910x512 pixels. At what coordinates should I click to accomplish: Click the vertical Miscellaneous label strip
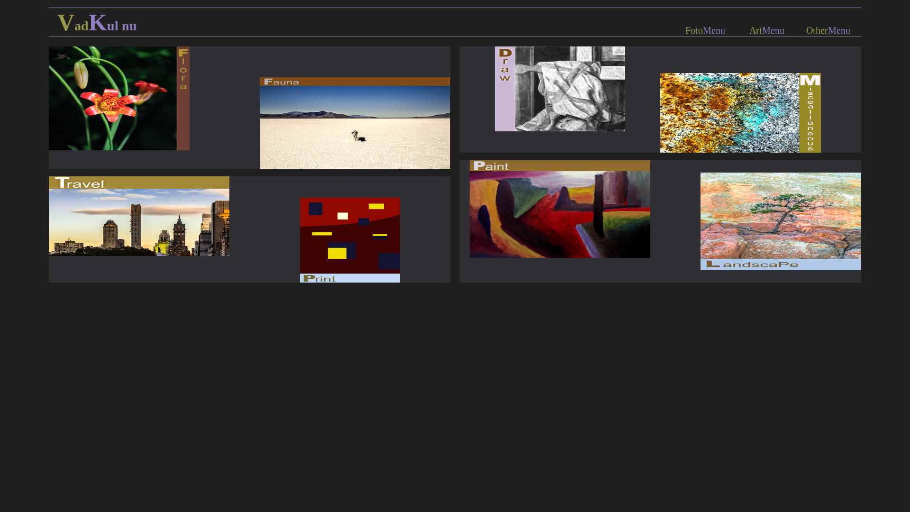click(x=810, y=112)
